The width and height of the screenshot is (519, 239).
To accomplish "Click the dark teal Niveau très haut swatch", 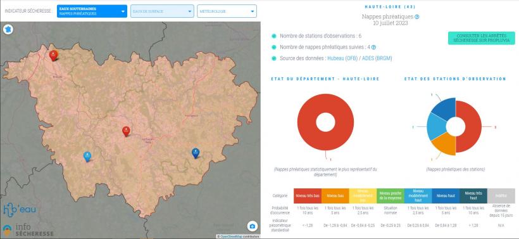I will [x=473, y=196].
